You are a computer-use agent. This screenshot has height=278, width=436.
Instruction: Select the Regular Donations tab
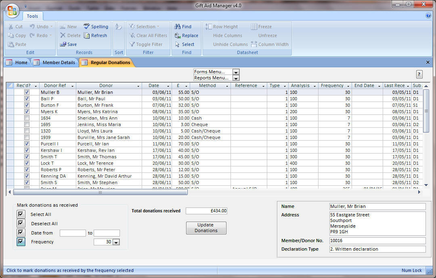107,62
